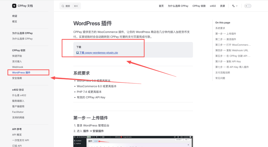Screen dimensions: 268x147
Task: Click the download arrow icon before cppay-wordpress-plugin.zip
Action: coord(77,53)
